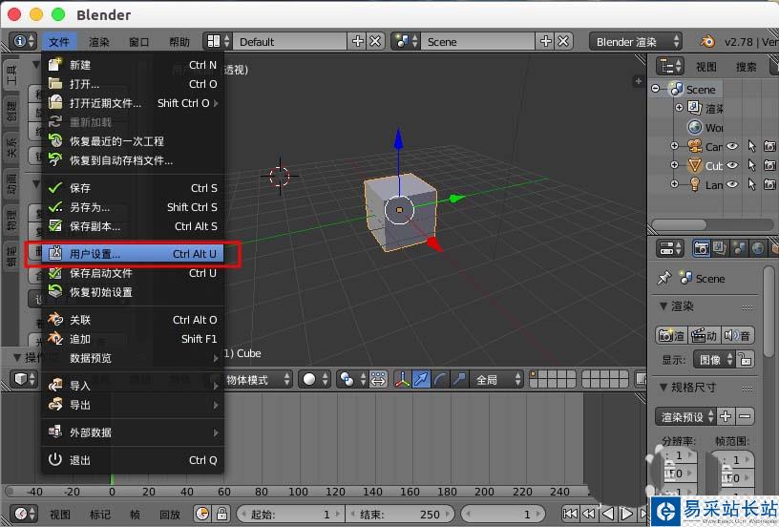Screen dimensions: 779x527
Task: Collapse the Scene tree in outliner
Action: 656,89
